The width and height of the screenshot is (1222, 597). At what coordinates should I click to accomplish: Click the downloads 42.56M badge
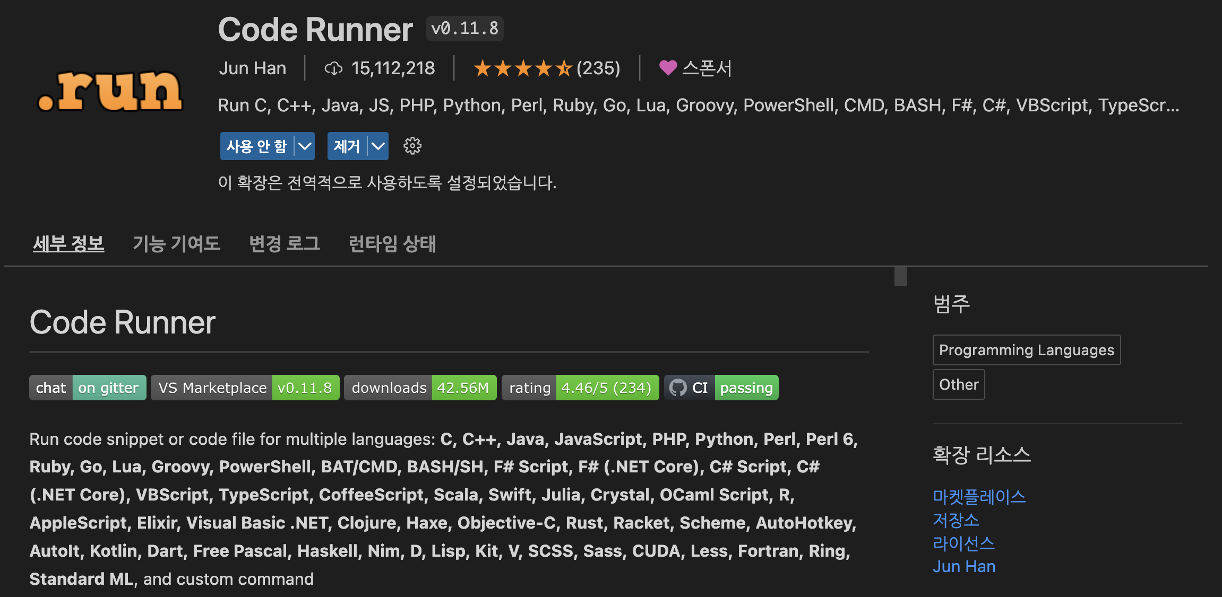pos(420,388)
